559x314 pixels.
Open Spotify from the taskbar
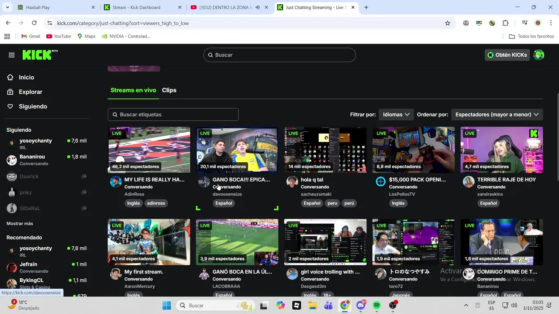pos(377,306)
